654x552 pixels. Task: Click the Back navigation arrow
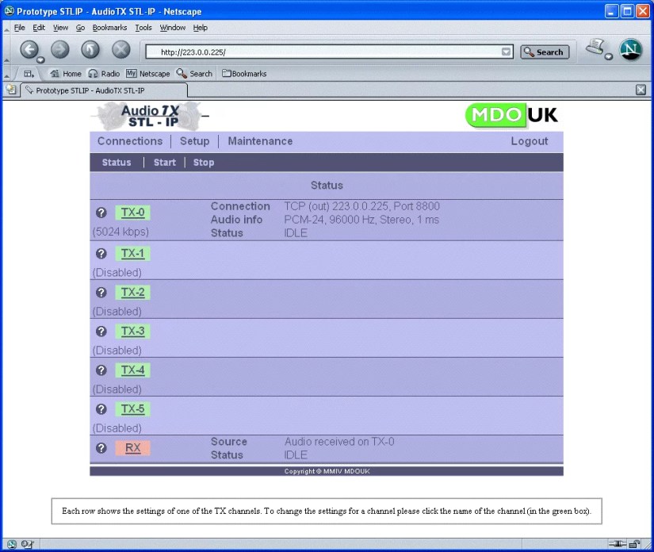[x=29, y=50]
